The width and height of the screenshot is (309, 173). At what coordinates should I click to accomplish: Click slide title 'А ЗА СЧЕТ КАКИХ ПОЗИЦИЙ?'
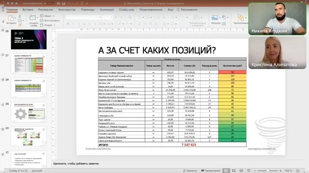click(x=157, y=50)
